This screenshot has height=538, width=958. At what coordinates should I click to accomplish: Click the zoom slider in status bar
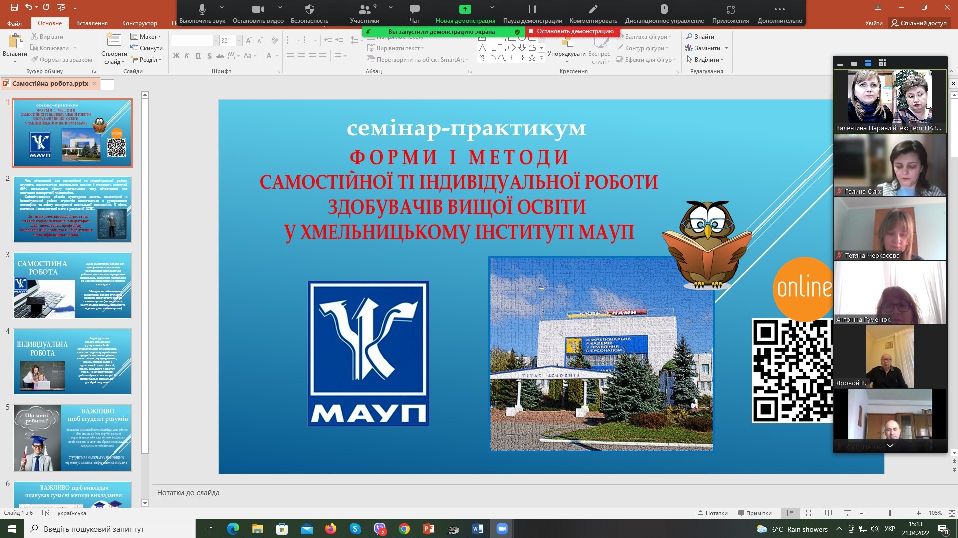(x=890, y=513)
